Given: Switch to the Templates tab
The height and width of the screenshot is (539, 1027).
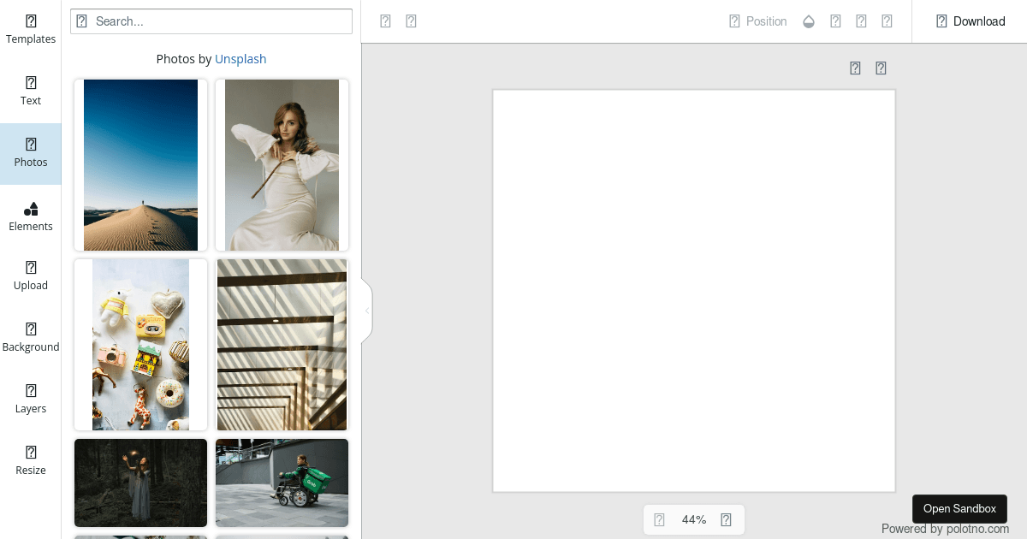Looking at the screenshot, I should tap(31, 29).
